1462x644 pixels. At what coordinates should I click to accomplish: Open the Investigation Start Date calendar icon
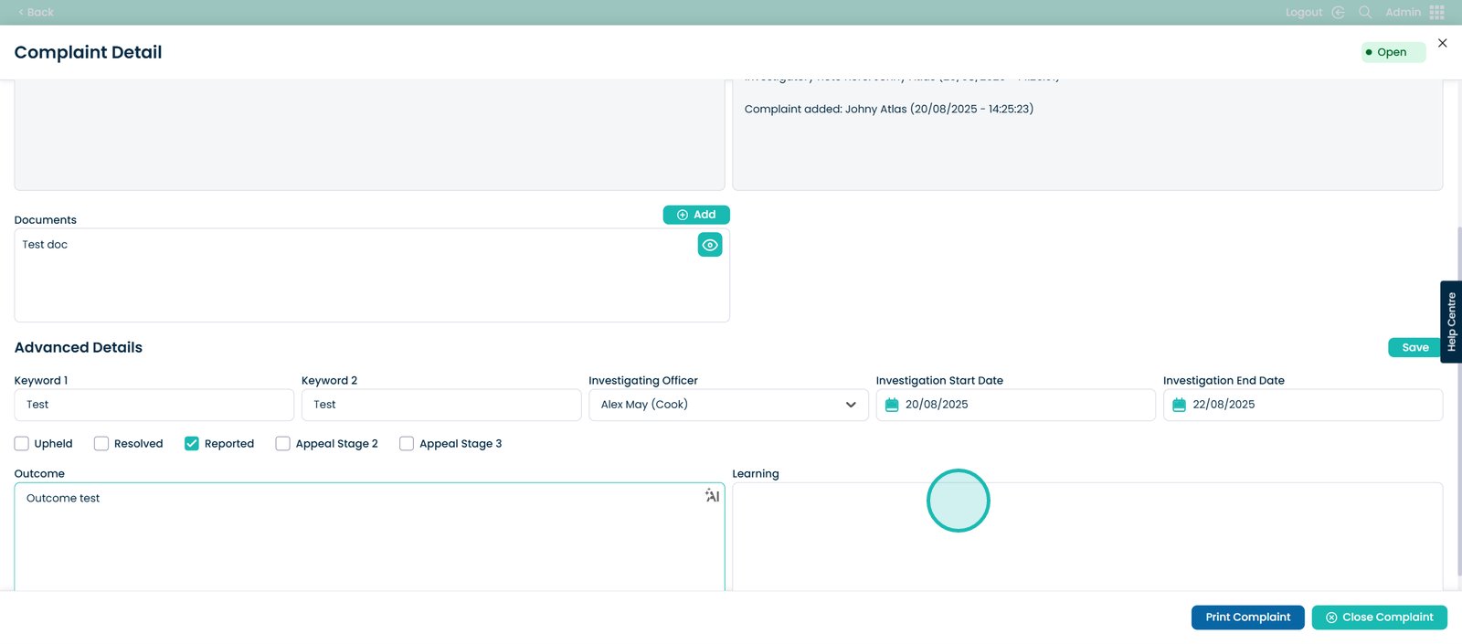coord(892,406)
